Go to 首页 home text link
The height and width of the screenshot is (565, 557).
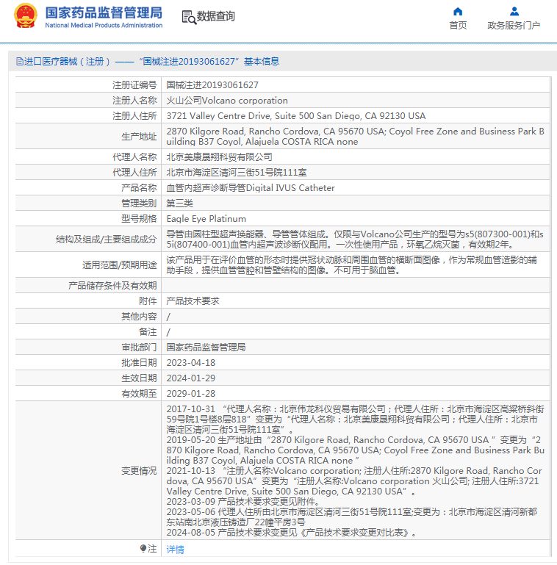(458, 25)
